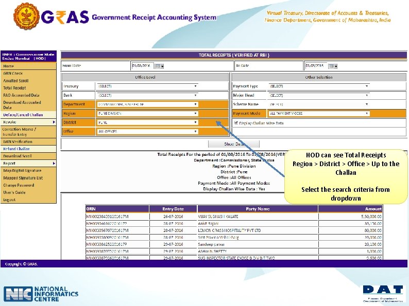Open GRN Verification menu item
This screenshot has width=409, height=306.
click(28, 141)
